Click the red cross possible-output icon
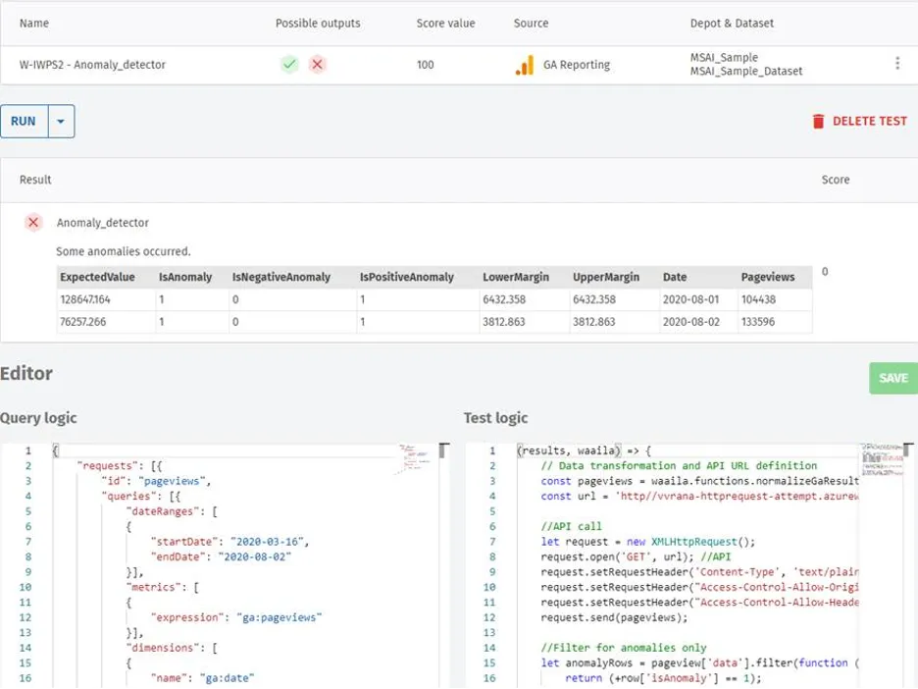Viewport: 918px width, 689px height. [x=318, y=64]
